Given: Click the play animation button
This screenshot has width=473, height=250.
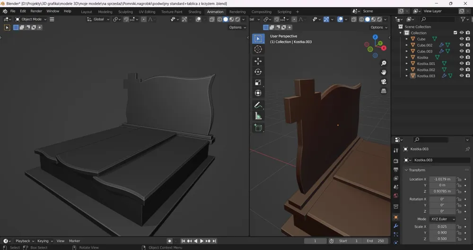Looking at the screenshot, I should [x=202, y=241].
